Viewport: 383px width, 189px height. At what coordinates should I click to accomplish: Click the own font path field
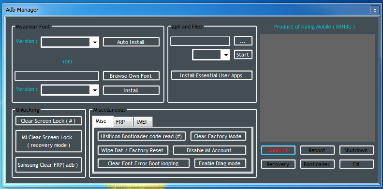point(57,76)
